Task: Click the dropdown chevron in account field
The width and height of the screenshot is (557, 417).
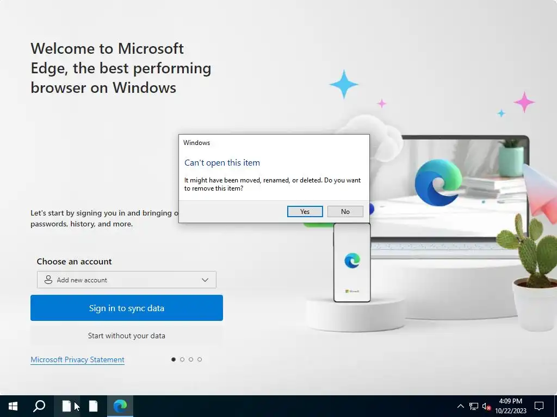Action: point(205,280)
